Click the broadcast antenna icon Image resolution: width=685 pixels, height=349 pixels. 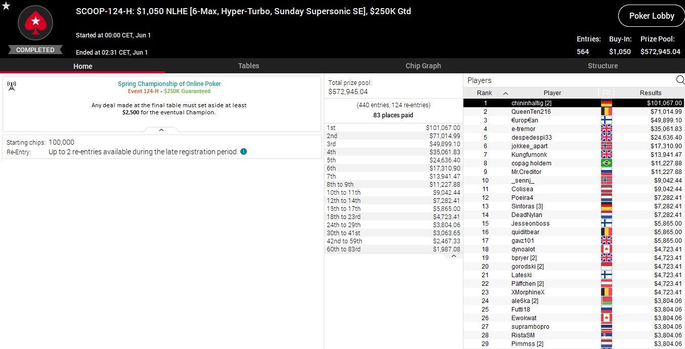coord(12,86)
